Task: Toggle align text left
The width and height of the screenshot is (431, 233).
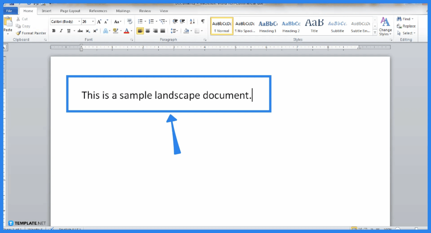Action: (x=140, y=31)
